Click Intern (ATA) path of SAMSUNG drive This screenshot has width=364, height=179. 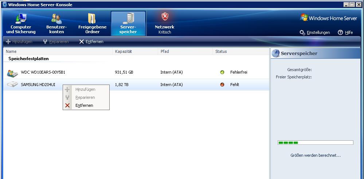point(172,85)
